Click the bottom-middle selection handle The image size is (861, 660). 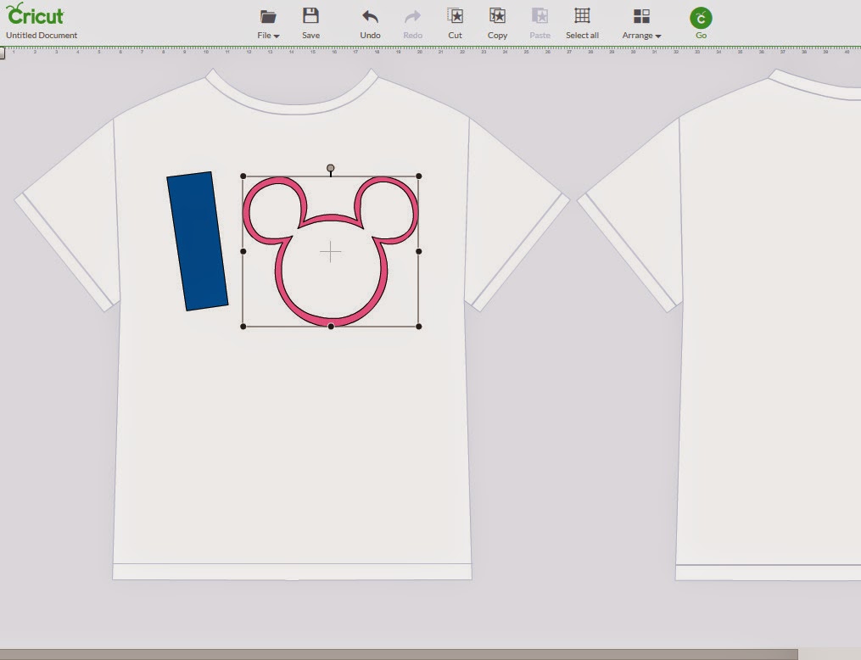point(331,327)
